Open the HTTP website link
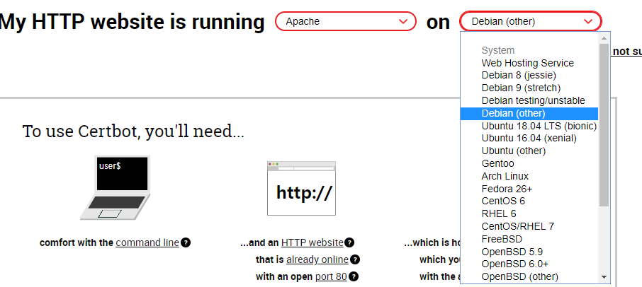The height and width of the screenshot is (287, 642). [x=312, y=243]
